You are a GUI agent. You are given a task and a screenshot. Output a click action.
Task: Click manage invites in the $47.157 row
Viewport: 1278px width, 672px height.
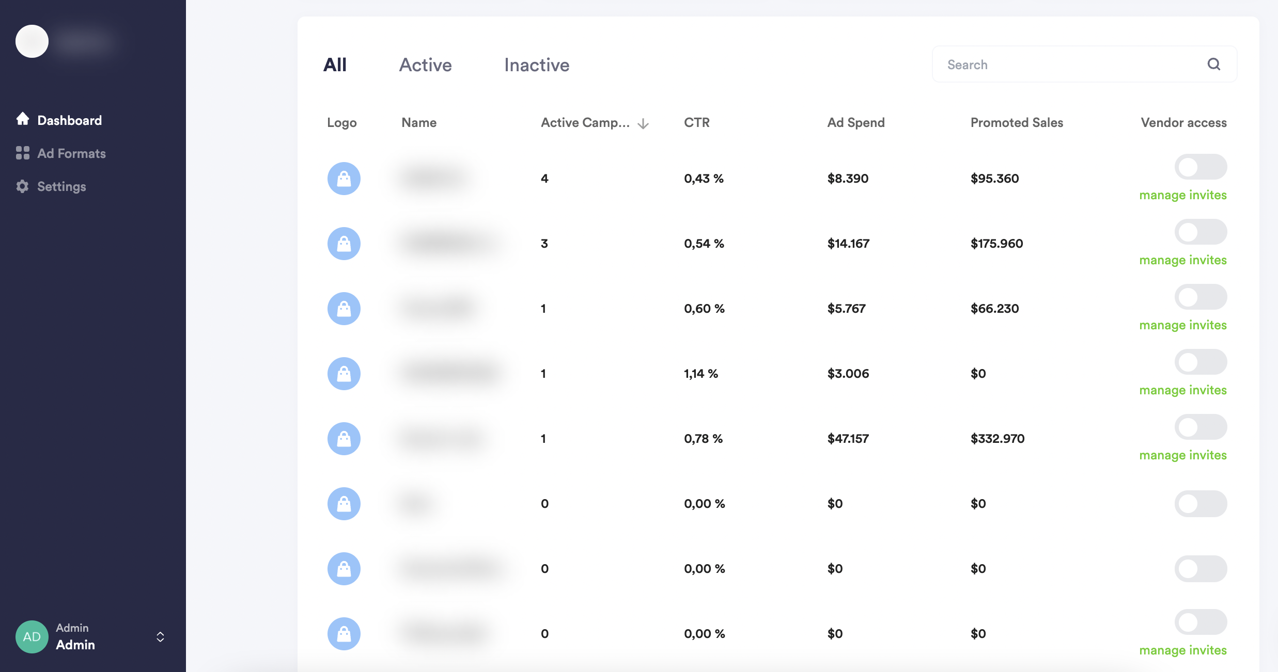click(1183, 455)
